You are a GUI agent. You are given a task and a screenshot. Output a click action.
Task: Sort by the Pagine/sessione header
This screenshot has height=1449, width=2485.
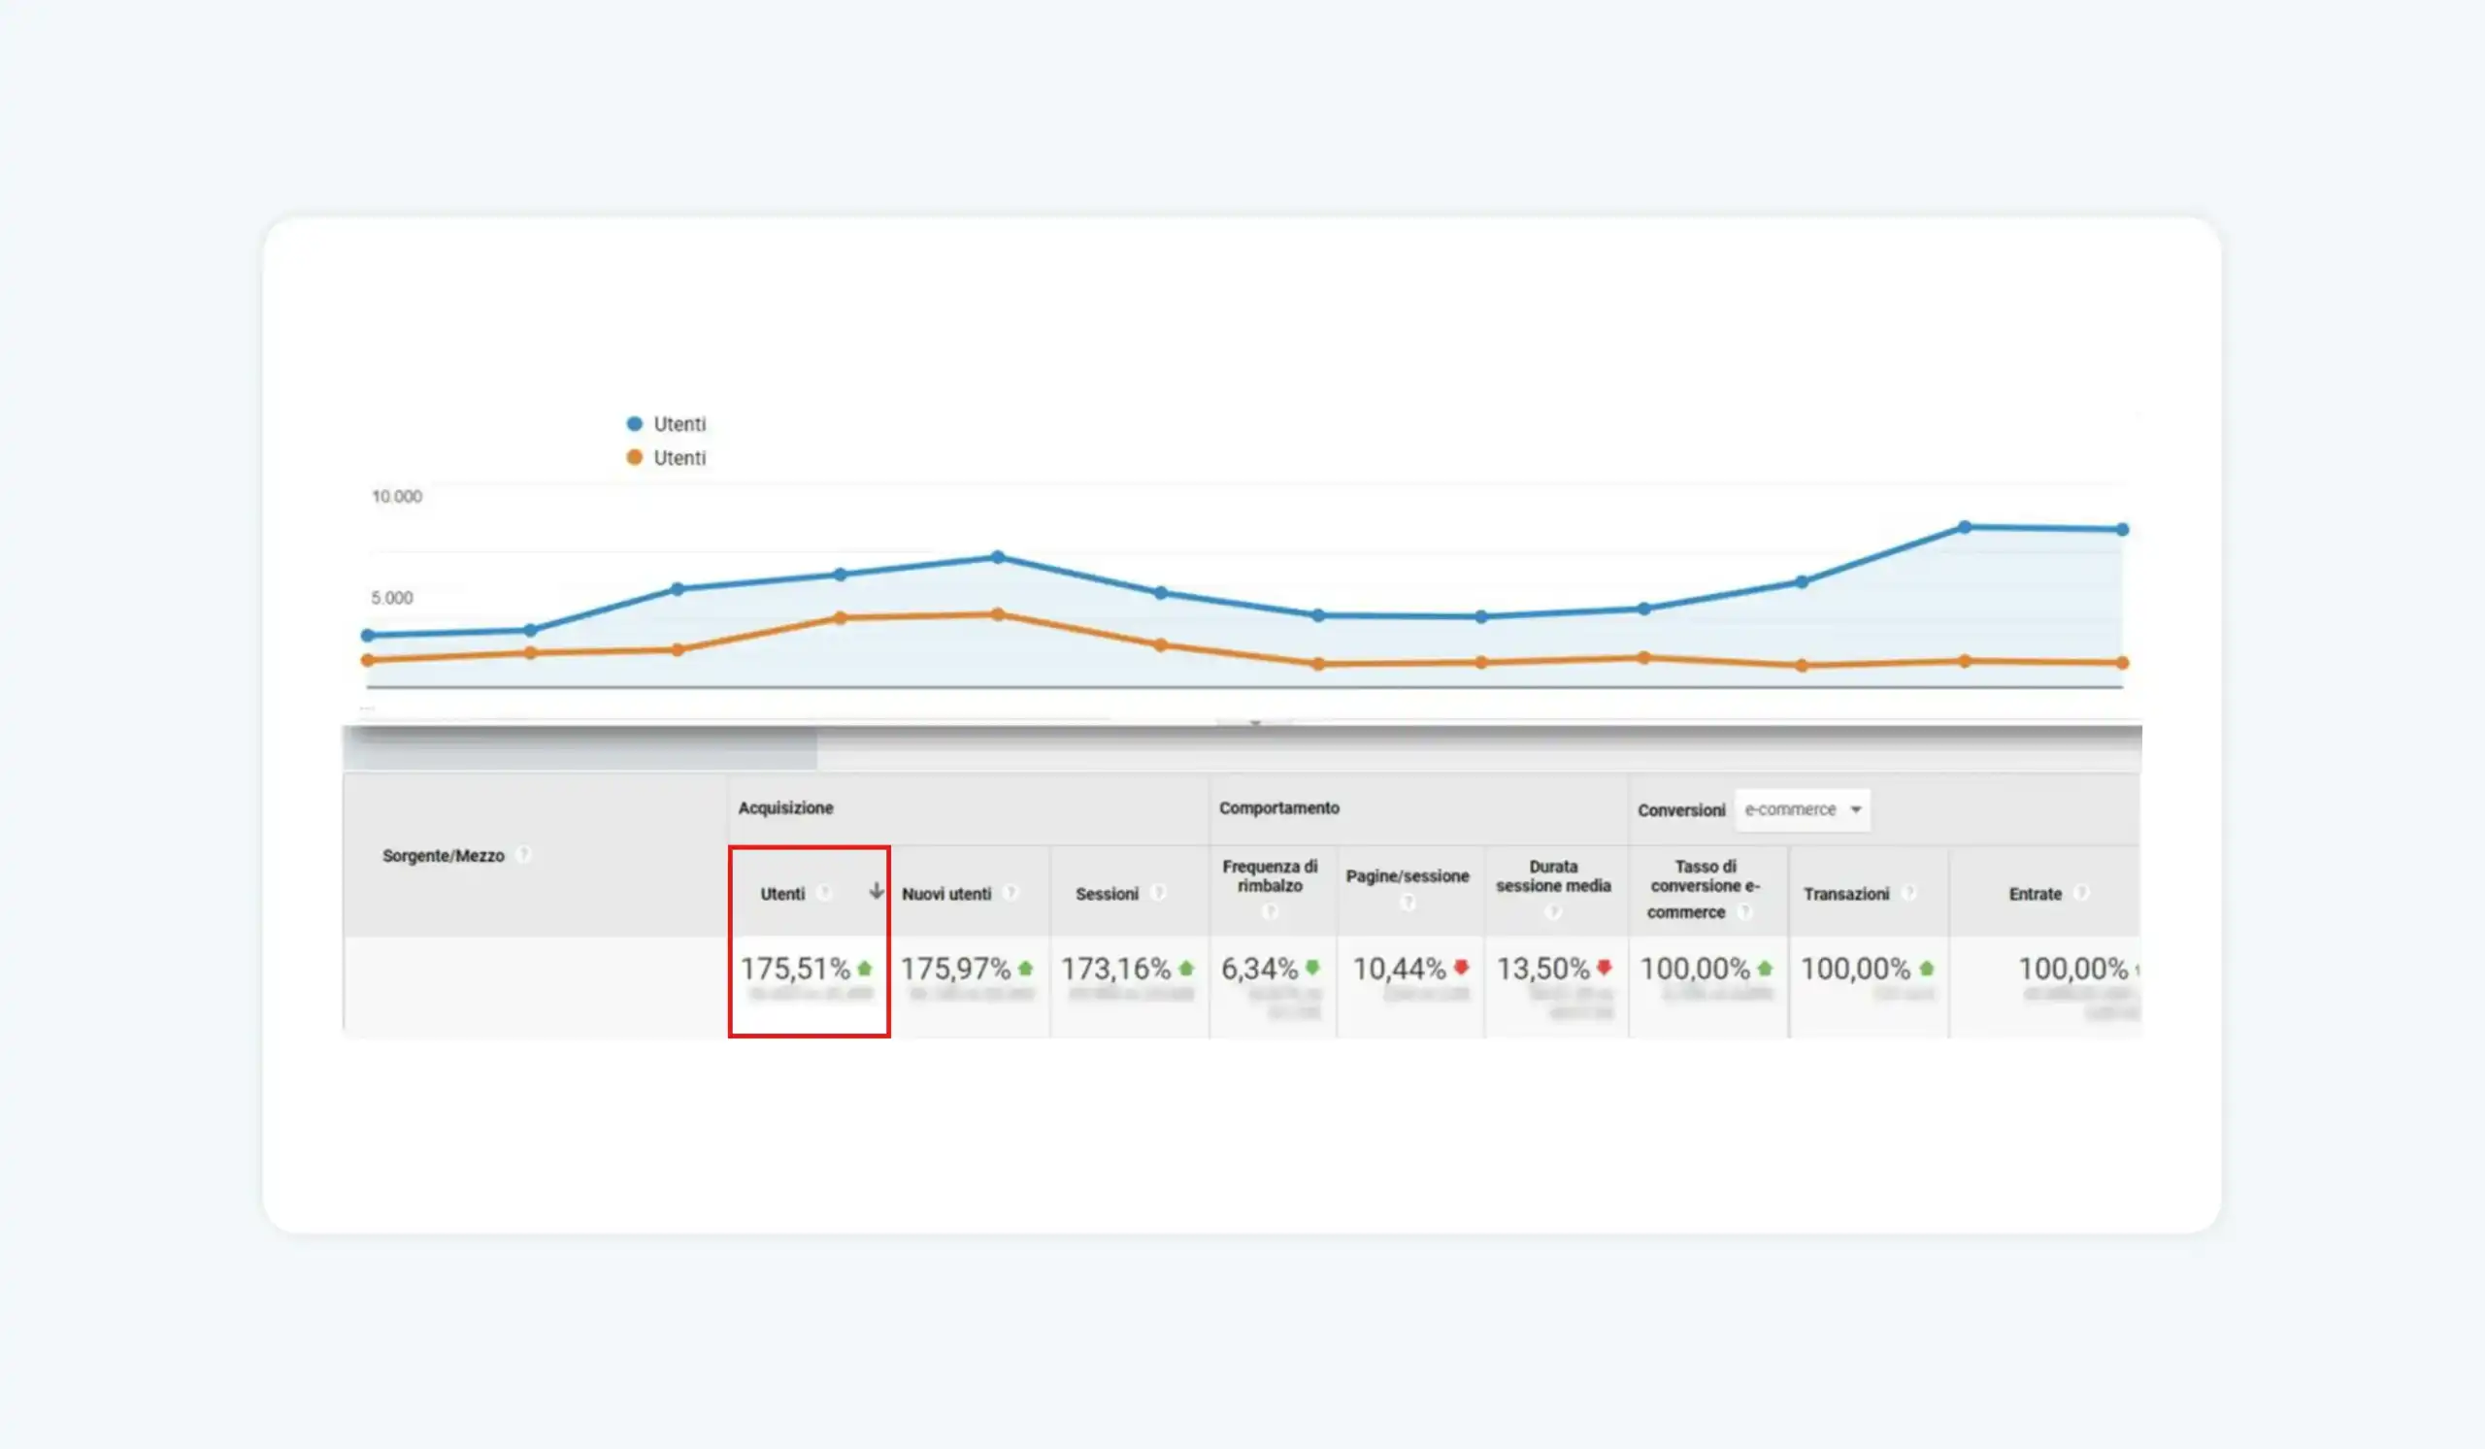click(x=1408, y=876)
